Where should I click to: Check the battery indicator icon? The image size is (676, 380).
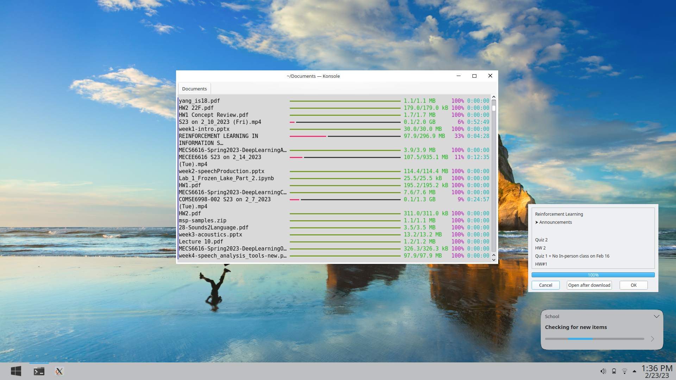[x=614, y=371]
